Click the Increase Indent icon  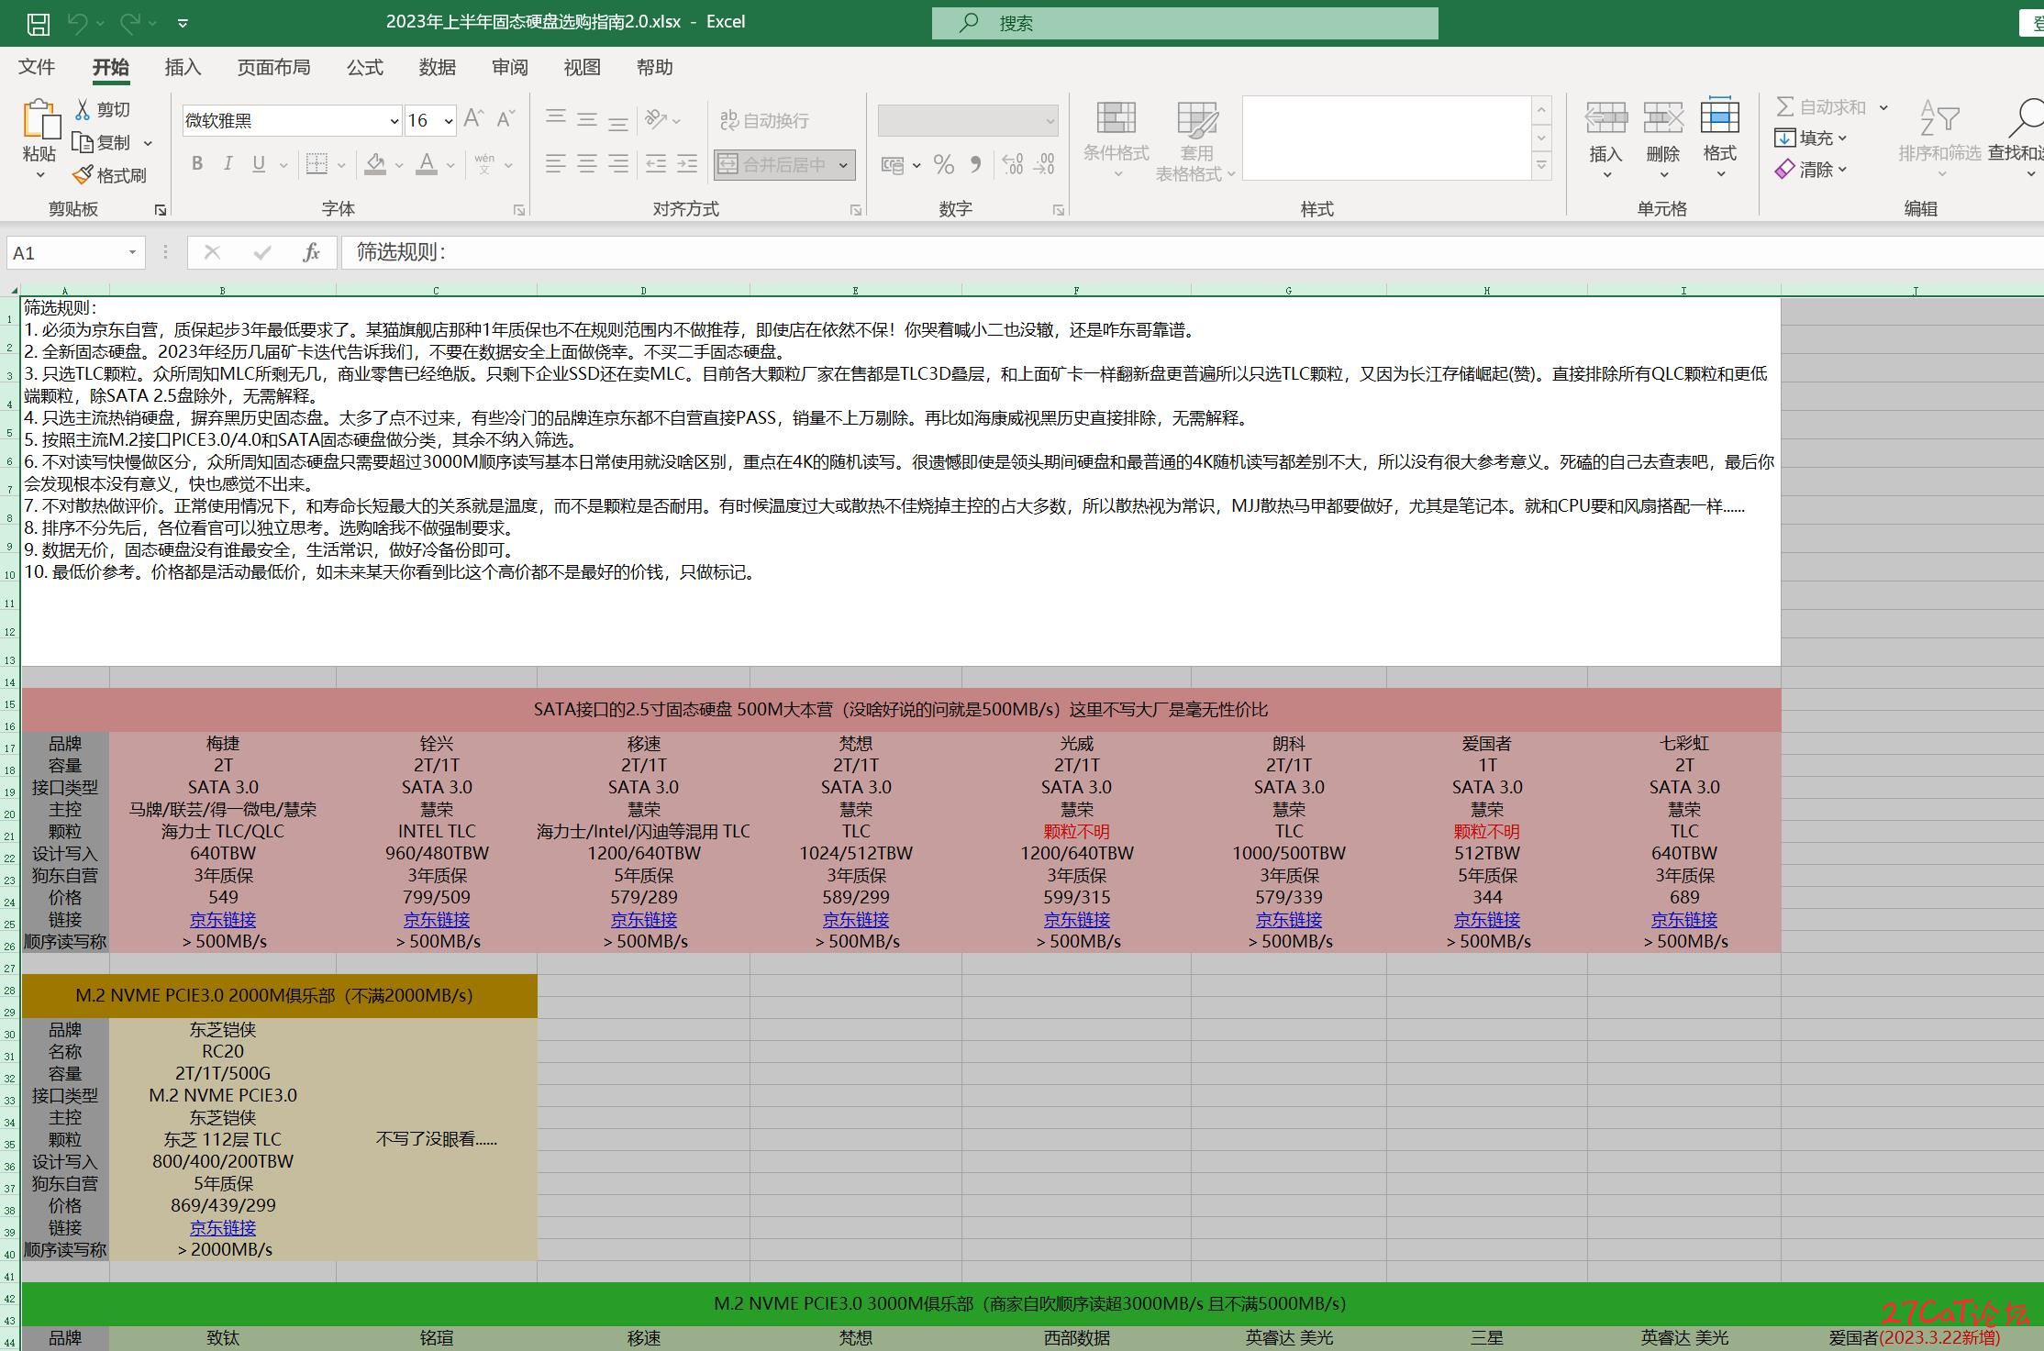tap(687, 164)
